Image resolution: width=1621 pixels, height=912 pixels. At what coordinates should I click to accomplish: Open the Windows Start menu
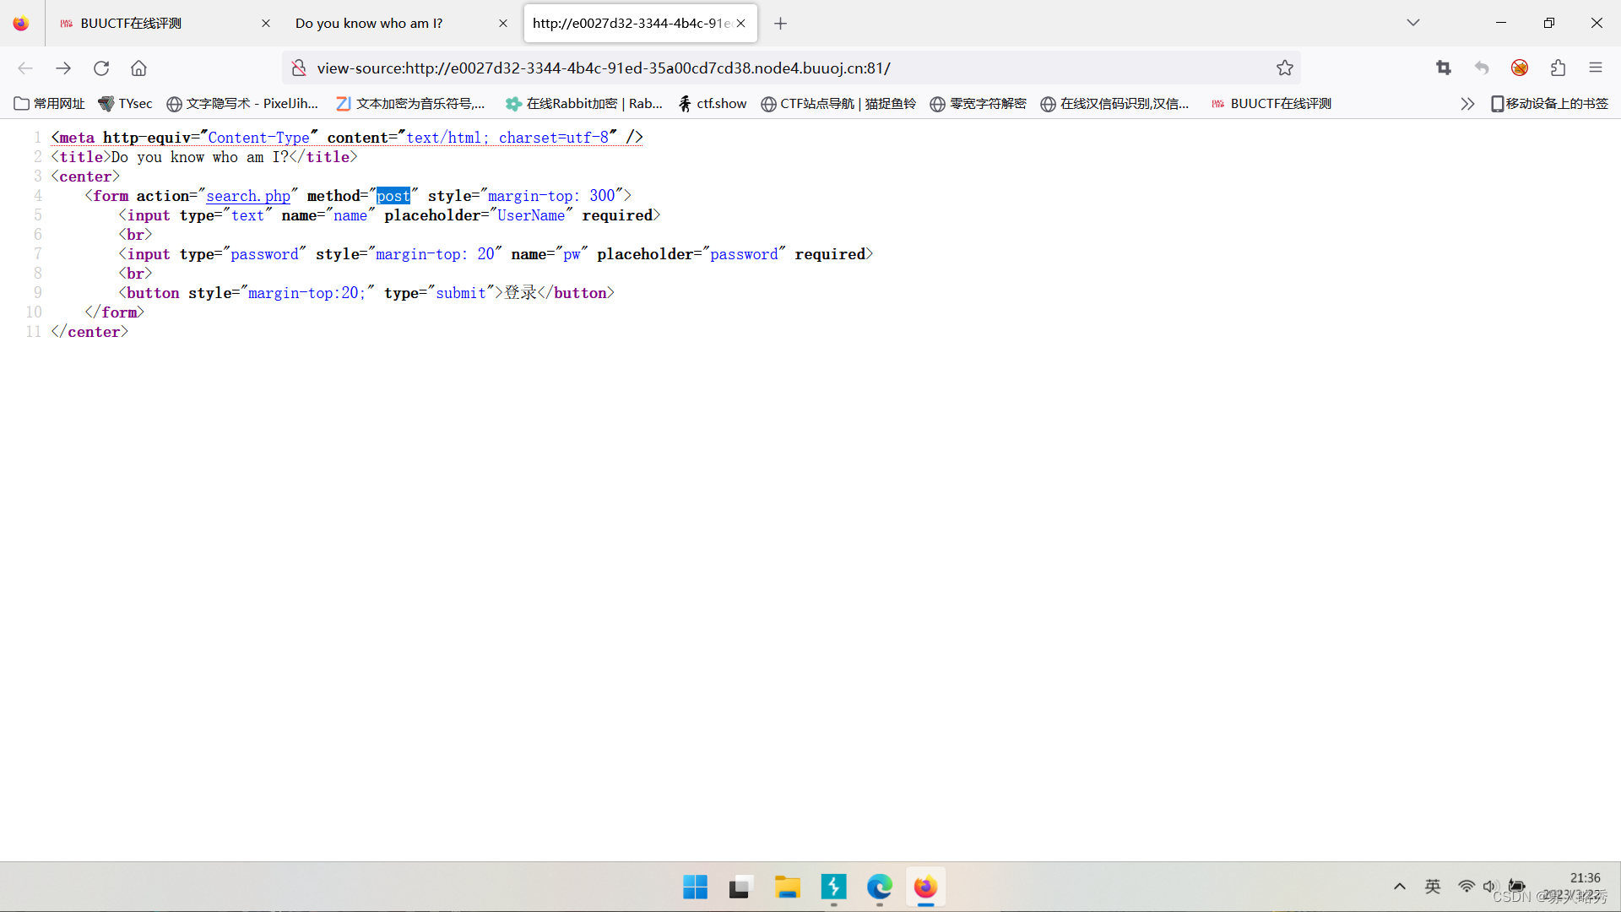pos(695,888)
